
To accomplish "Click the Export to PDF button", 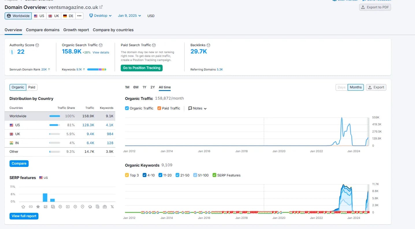I will point(375,7).
